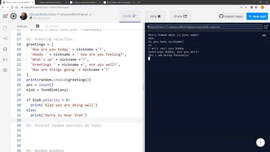Click the invite button
The width and height of the screenshot is (270, 152).
(x=130, y=16)
